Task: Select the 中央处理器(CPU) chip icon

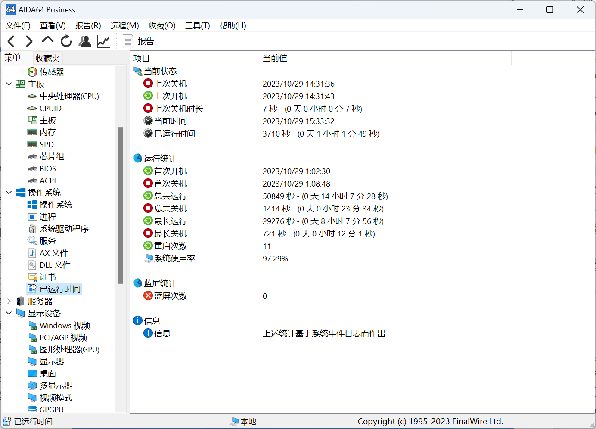Action: tap(32, 96)
